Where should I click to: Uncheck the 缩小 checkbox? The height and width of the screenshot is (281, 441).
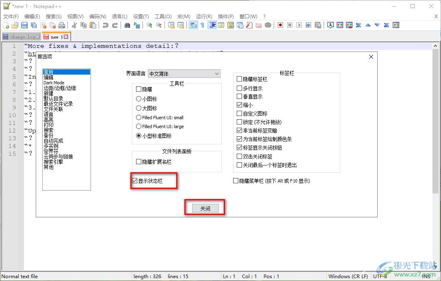tap(239, 105)
